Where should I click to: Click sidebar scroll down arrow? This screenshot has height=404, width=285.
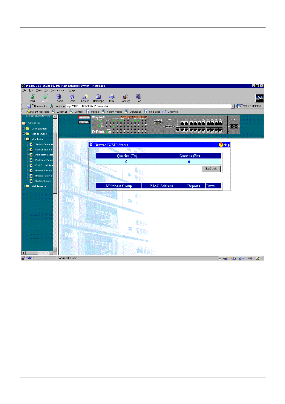coord(55,249)
